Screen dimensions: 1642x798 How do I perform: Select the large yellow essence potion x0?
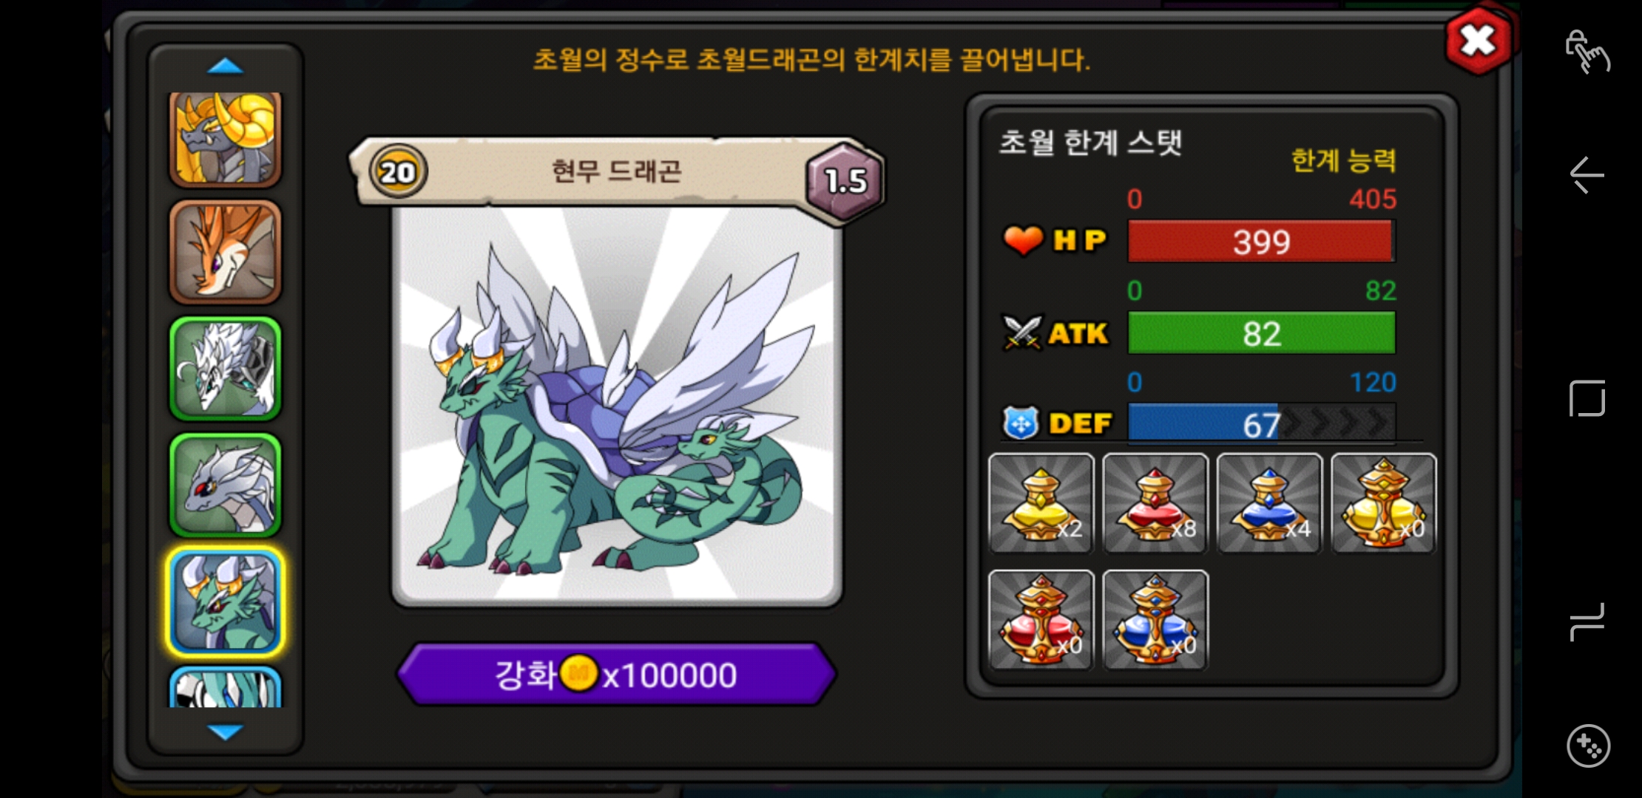pos(1384,503)
